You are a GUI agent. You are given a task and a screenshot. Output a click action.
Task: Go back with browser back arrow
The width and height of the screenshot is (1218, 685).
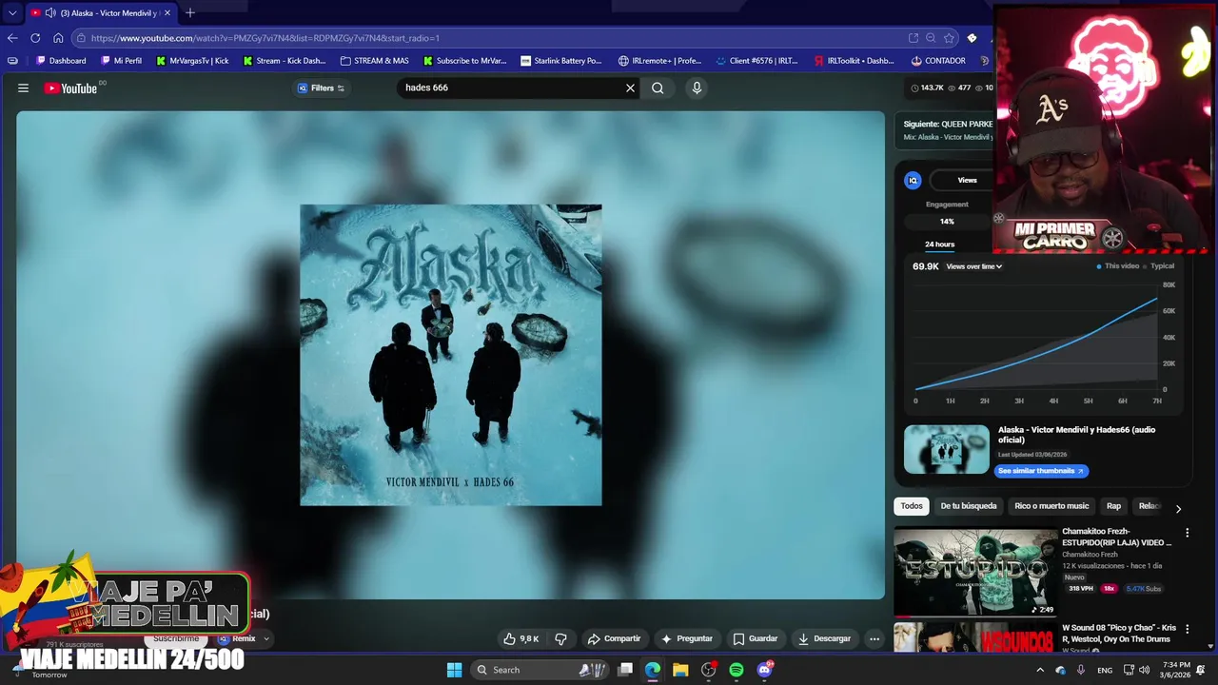click(x=12, y=38)
